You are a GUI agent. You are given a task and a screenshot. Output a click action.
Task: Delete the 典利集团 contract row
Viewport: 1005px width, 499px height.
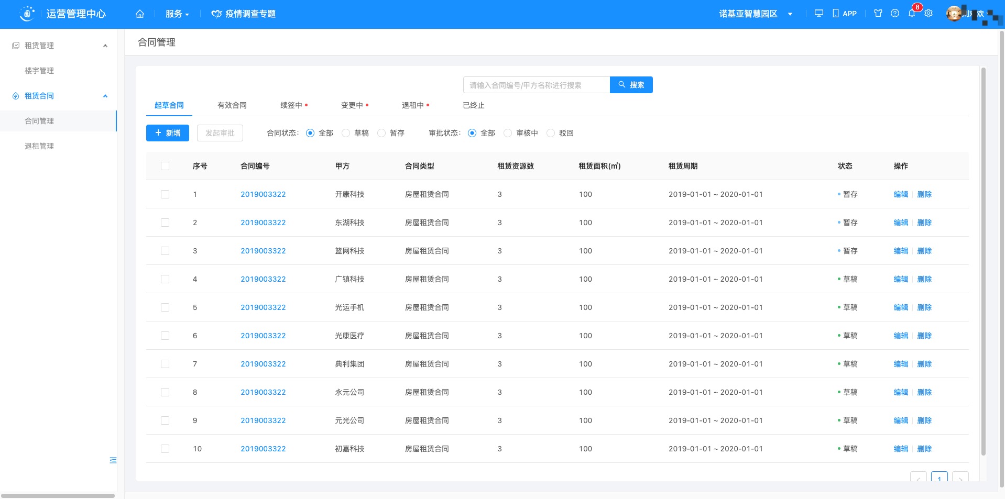pyautogui.click(x=924, y=364)
